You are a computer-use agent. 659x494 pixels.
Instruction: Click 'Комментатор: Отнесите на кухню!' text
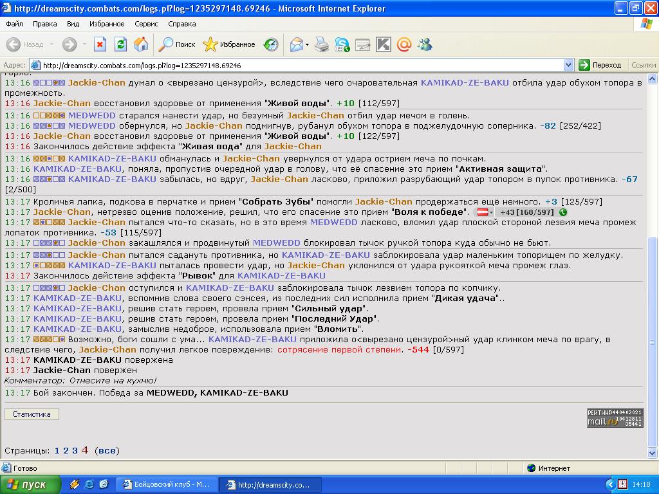[x=80, y=381]
